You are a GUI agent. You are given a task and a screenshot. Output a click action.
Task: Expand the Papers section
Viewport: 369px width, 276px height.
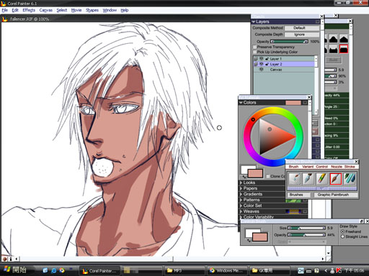[241, 188]
